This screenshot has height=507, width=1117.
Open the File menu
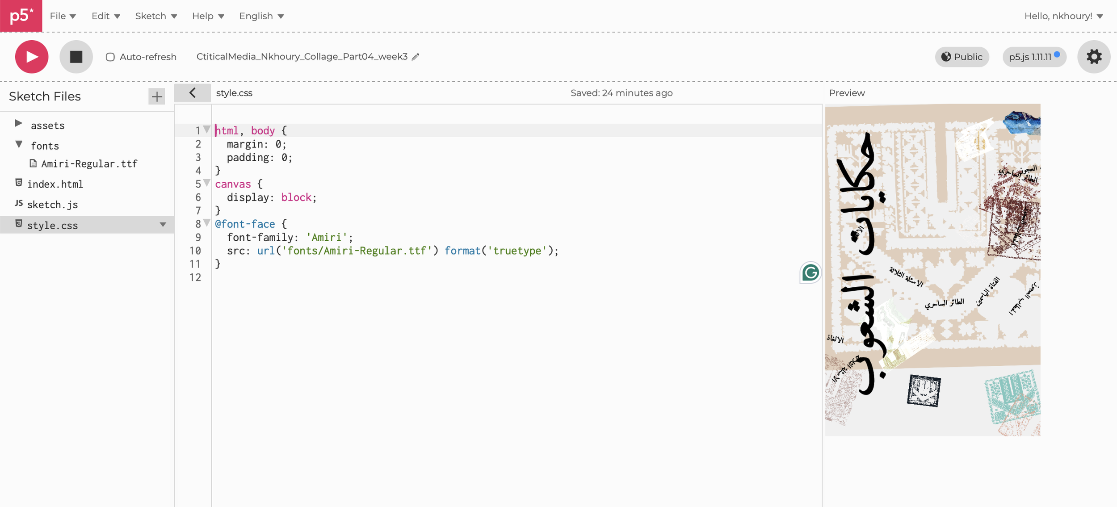pyautogui.click(x=63, y=16)
